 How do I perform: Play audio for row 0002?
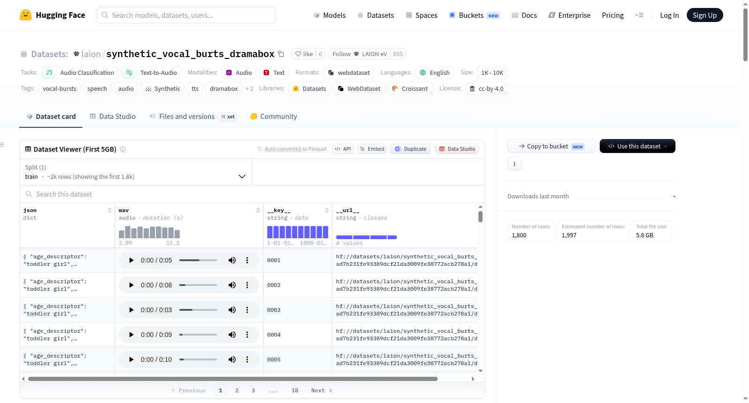tap(131, 285)
